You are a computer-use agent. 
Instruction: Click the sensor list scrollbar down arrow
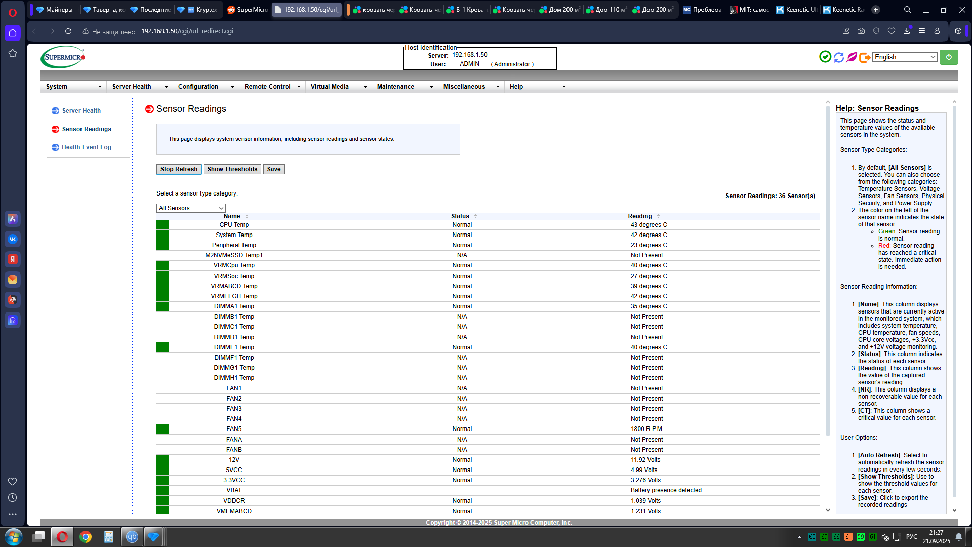point(828,510)
